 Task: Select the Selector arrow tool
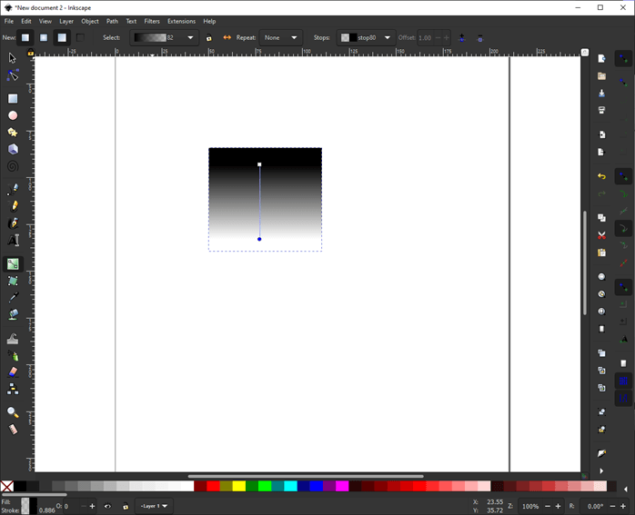pyautogui.click(x=13, y=58)
